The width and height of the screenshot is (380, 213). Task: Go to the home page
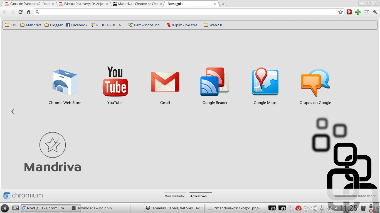pyautogui.click(x=28, y=12)
